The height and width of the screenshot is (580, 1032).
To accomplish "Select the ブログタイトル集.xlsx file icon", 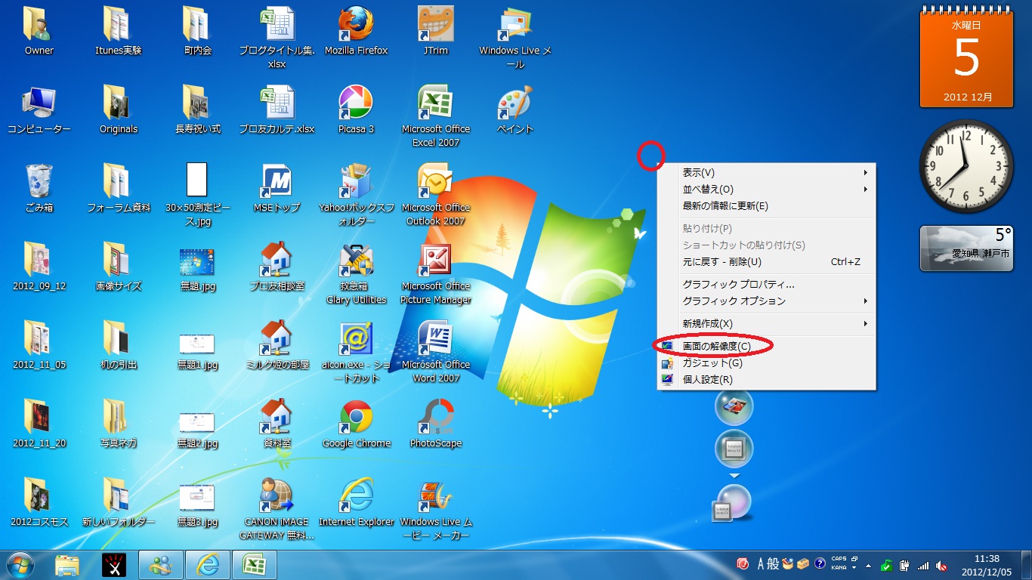I will (x=277, y=39).
